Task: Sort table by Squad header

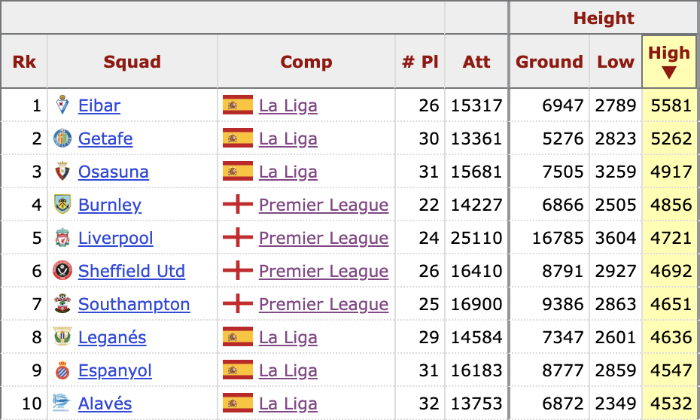Action: pyautogui.click(x=132, y=62)
